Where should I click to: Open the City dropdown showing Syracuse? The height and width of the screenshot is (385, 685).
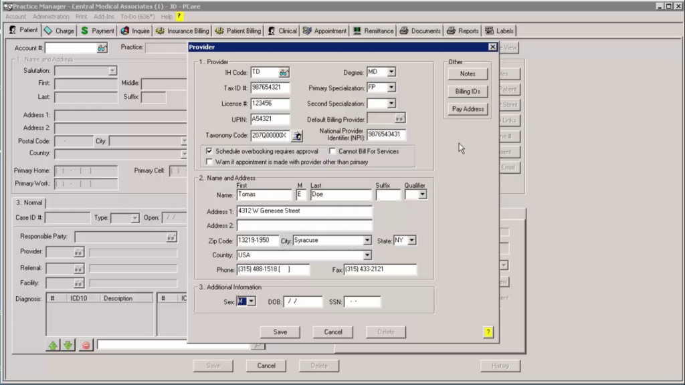tap(367, 241)
